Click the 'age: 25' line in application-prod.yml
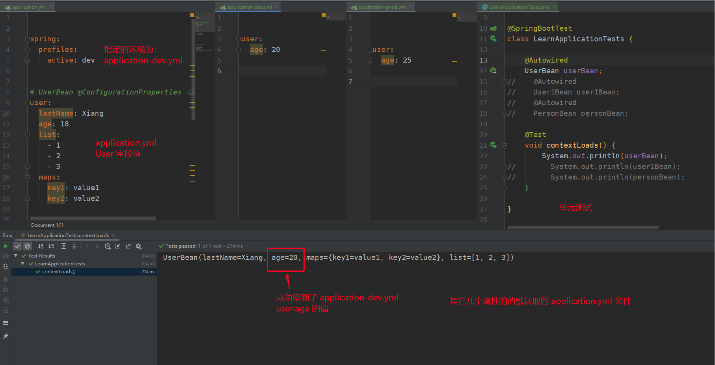715x365 pixels. tap(396, 60)
